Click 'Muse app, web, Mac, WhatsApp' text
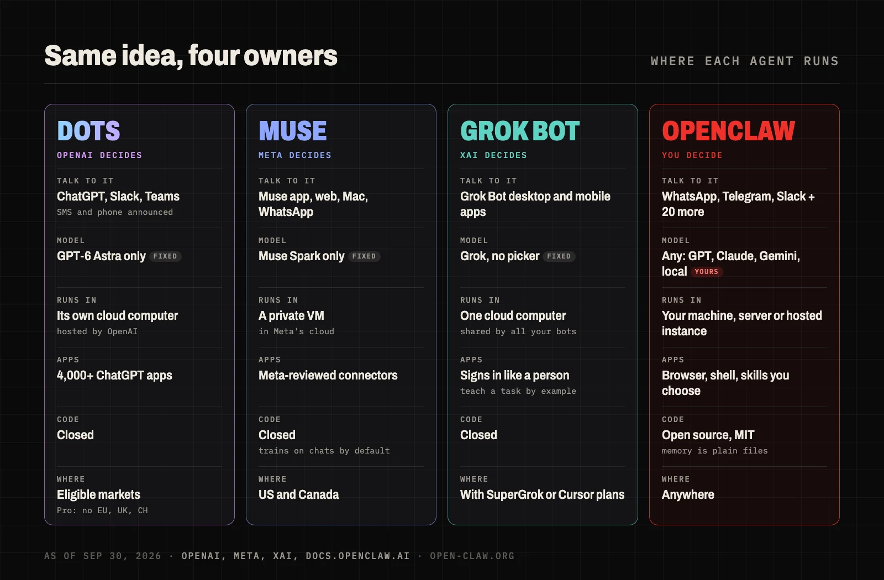Viewport: 884px width, 580px height. [313, 204]
